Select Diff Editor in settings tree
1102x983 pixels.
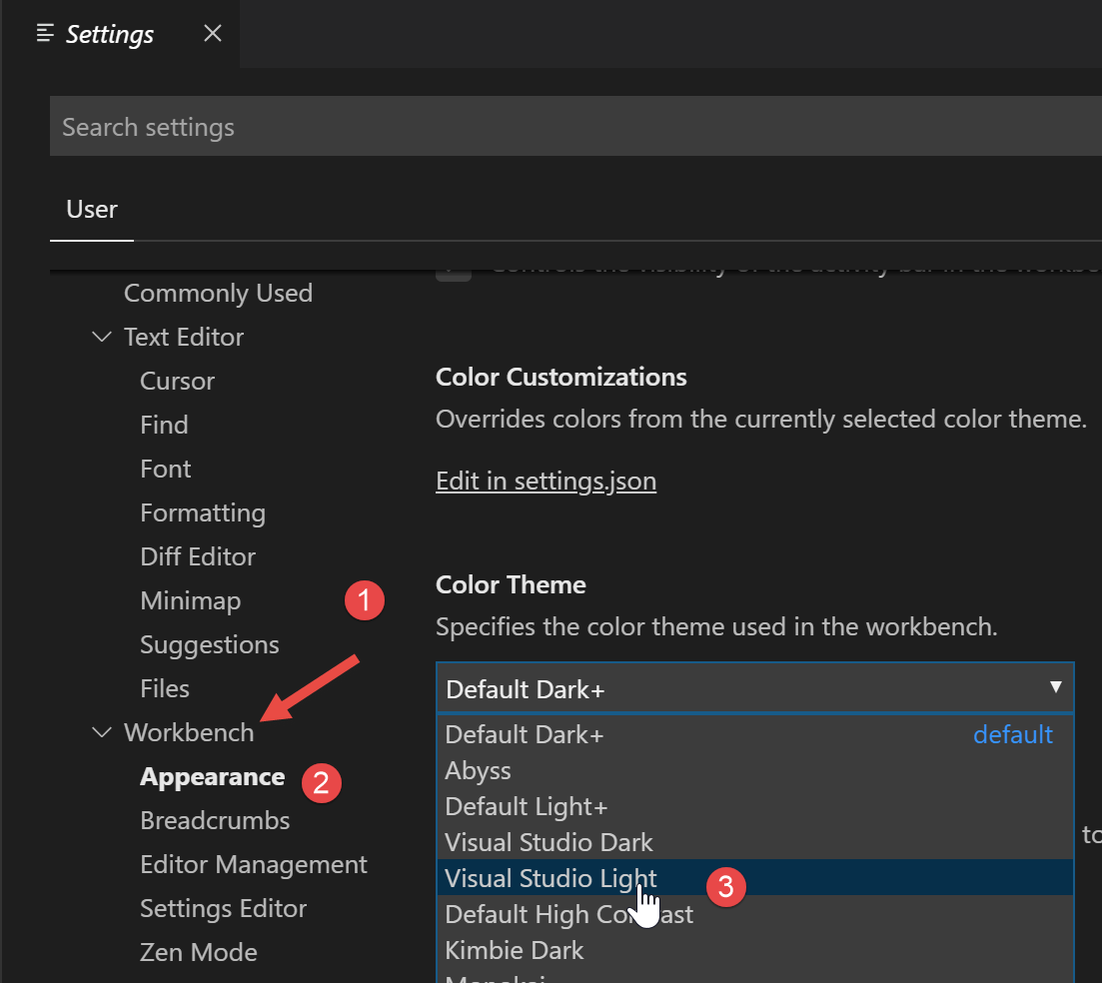198,556
